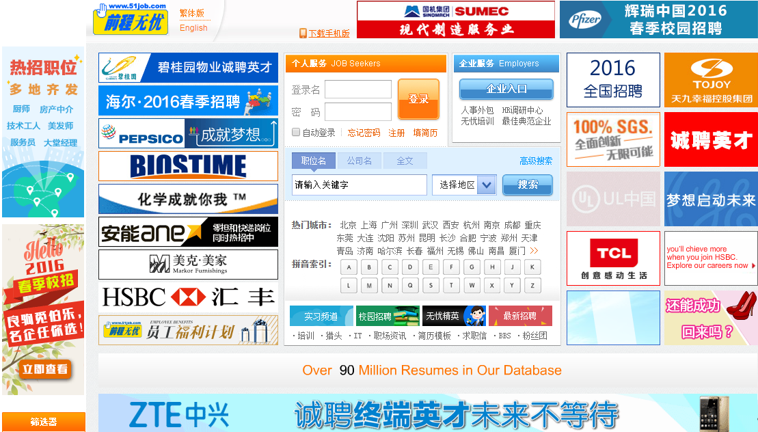Click the 51job logo at top
758x432 pixels.
(x=131, y=19)
